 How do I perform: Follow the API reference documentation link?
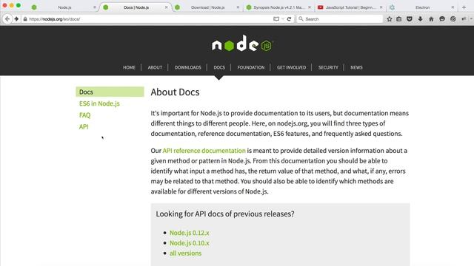coord(204,151)
